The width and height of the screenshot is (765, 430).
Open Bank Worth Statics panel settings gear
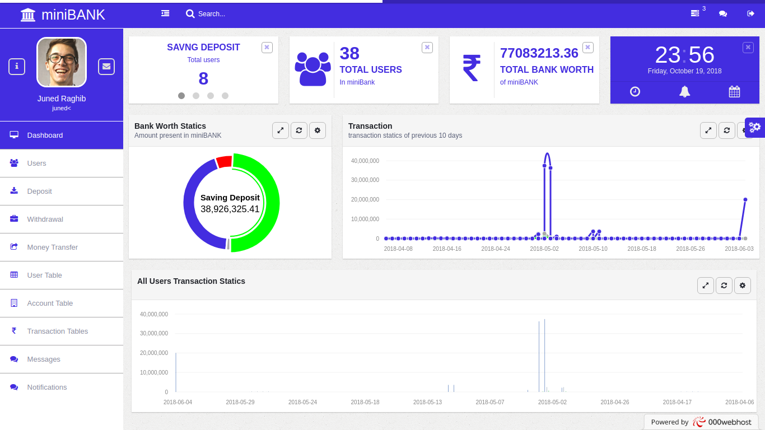(x=318, y=130)
